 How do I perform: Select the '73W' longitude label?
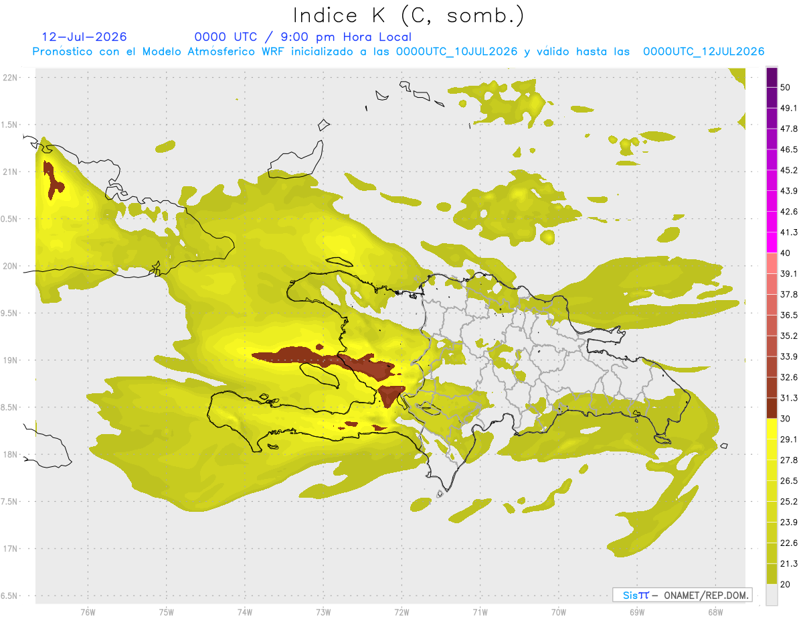point(323,612)
